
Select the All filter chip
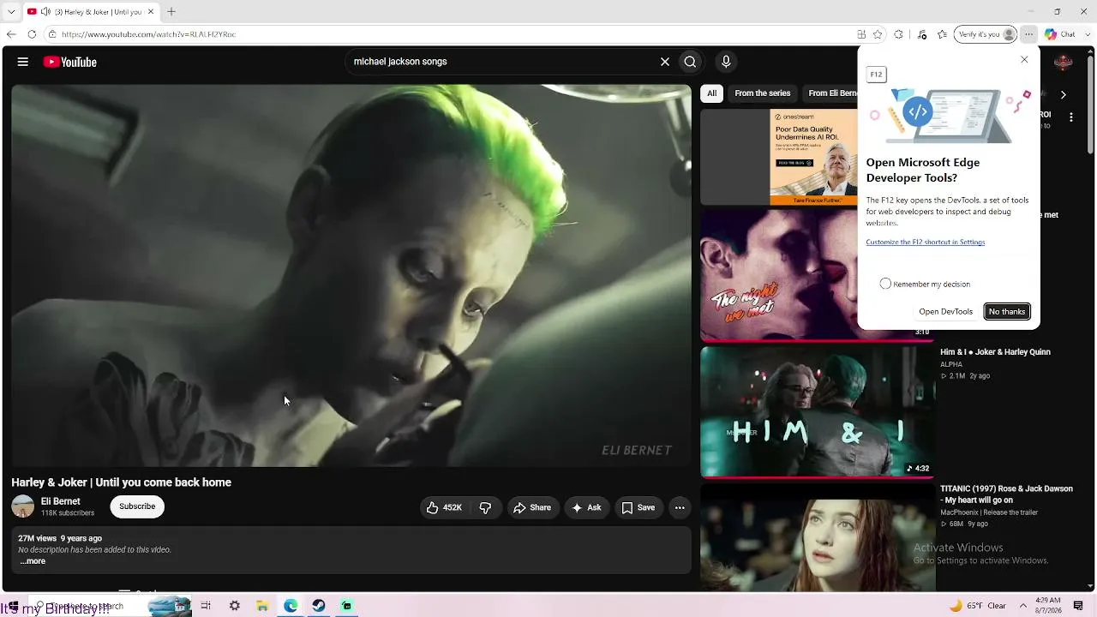click(x=711, y=93)
